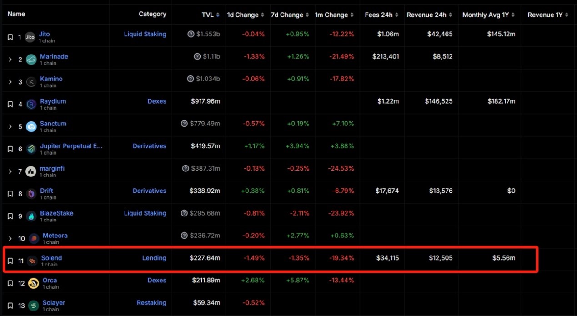577x316 pixels.
Task: Open the Jito protocol link
Action: (44, 34)
